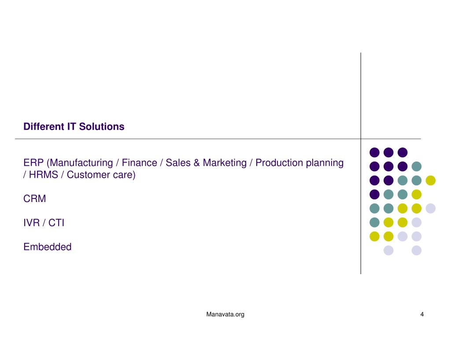Click the teal dot in second row

(417, 166)
